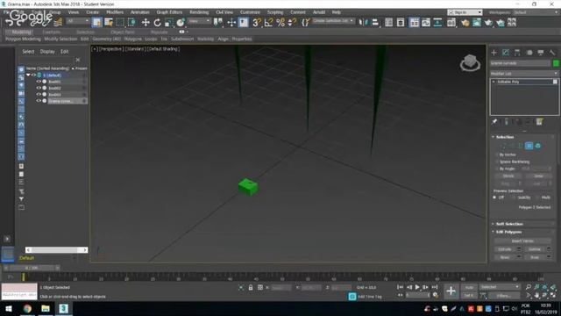Enable the Ignore Backfacing checkbox
This screenshot has width=561, height=316.
[497, 162]
